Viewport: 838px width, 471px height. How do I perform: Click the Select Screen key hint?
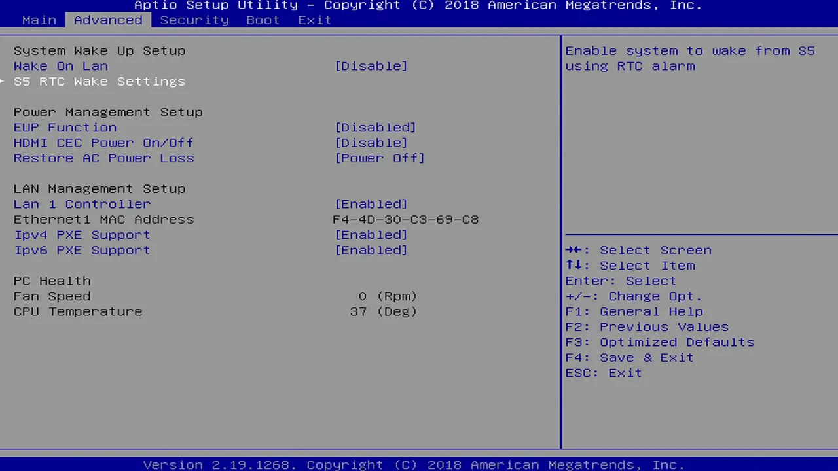(x=638, y=250)
